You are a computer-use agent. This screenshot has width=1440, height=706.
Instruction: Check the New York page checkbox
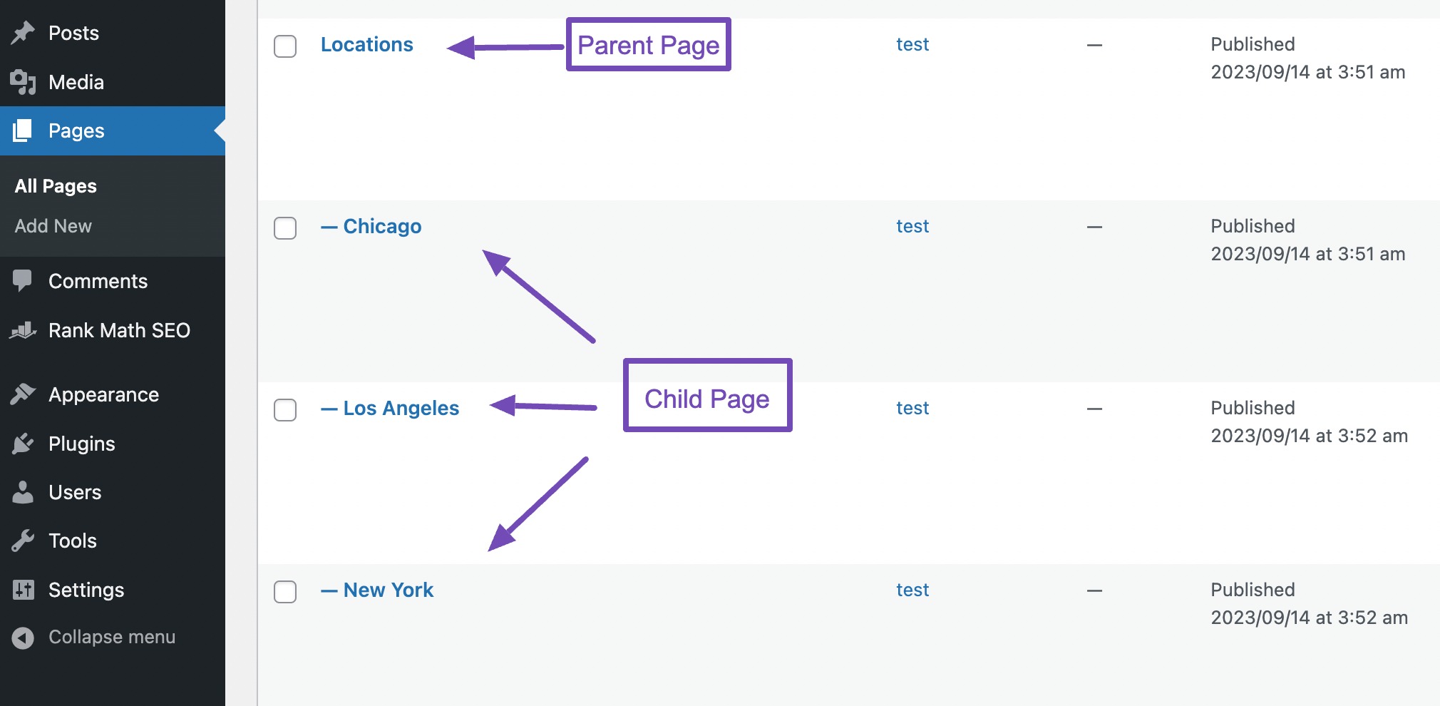(x=284, y=592)
